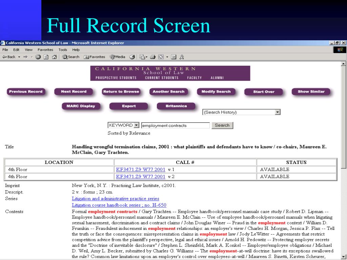Open the Help menu

pos(76,50)
